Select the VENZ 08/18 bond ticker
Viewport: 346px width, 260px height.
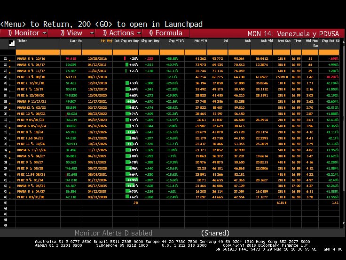[x=31, y=77]
